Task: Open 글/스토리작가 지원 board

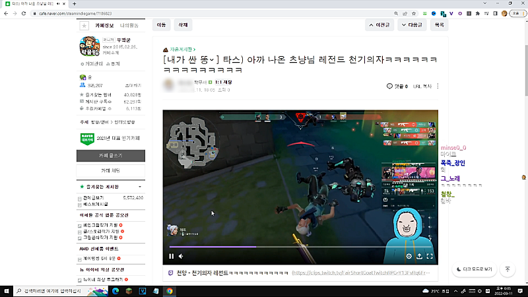Action: (x=102, y=232)
